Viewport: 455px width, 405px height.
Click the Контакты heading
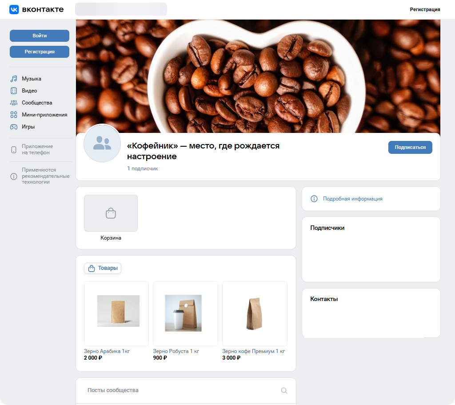coord(324,299)
